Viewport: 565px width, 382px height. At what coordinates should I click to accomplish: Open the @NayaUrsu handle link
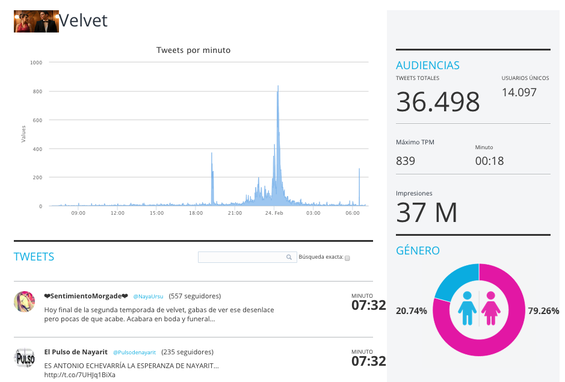tap(148, 297)
